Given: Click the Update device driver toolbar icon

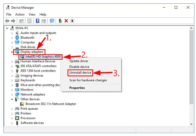Looking at the screenshot, I should point(61,21).
